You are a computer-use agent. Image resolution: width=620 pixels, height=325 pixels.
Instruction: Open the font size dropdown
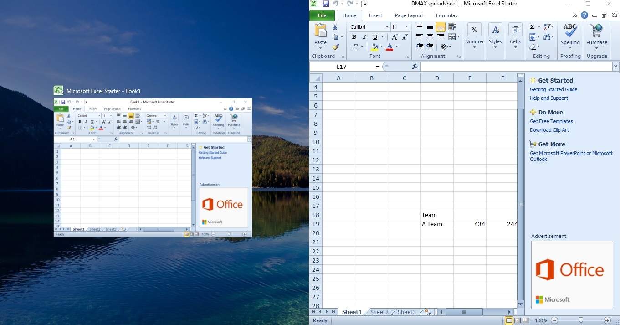tap(407, 27)
